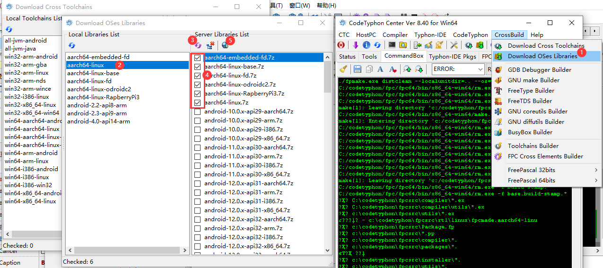Image resolution: width=603 pixels, height=268 pixels.
Task: Uncheck aarch64-linux-odroidc2.7z checkbox
Action: coord(197,85)
